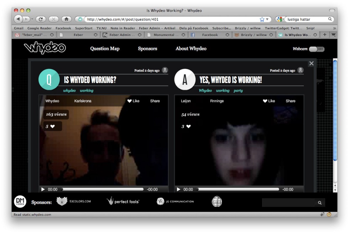Open the list all tabs dropdown

coord(333,35)
